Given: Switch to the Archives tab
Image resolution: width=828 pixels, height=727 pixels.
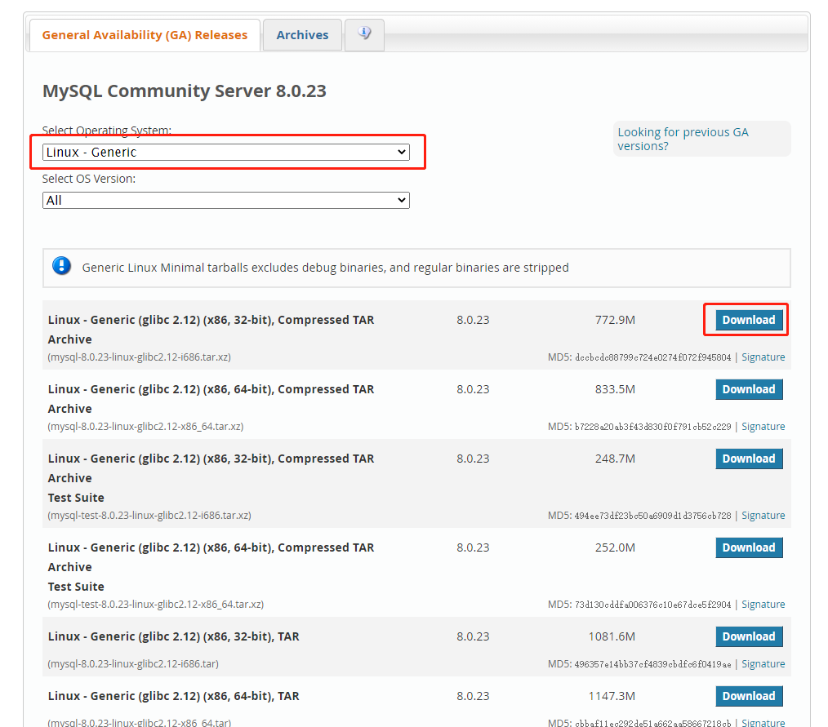Looking at the screenshot, I should [x=302, y=35].
